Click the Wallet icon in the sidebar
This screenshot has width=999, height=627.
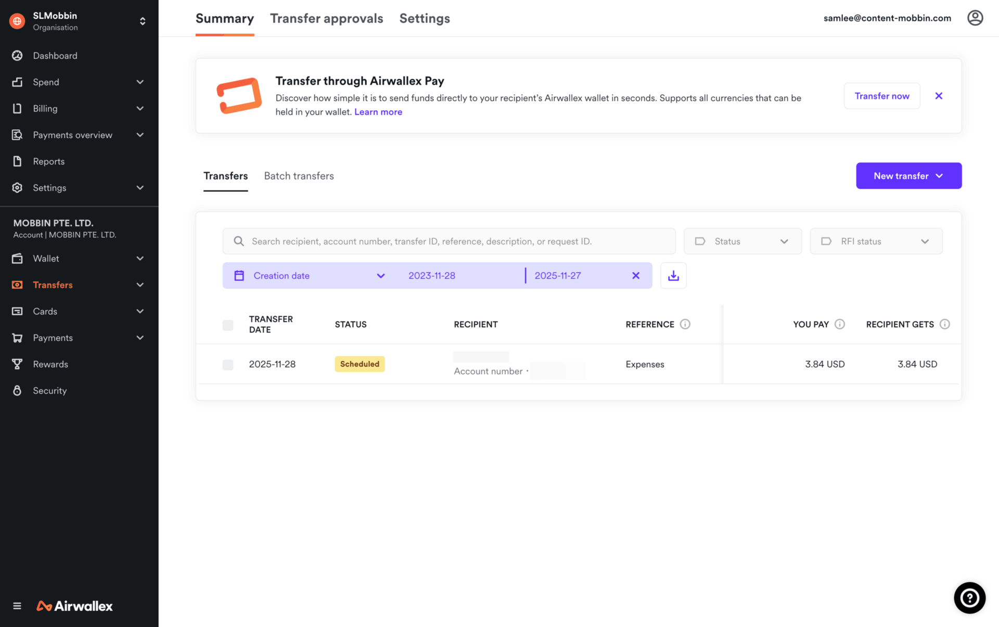pos(17,259)
